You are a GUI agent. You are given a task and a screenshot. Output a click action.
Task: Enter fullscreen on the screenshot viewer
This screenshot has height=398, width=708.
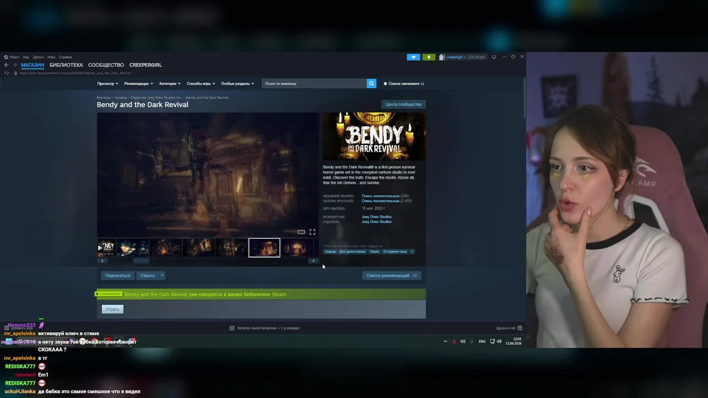point(313,232)
